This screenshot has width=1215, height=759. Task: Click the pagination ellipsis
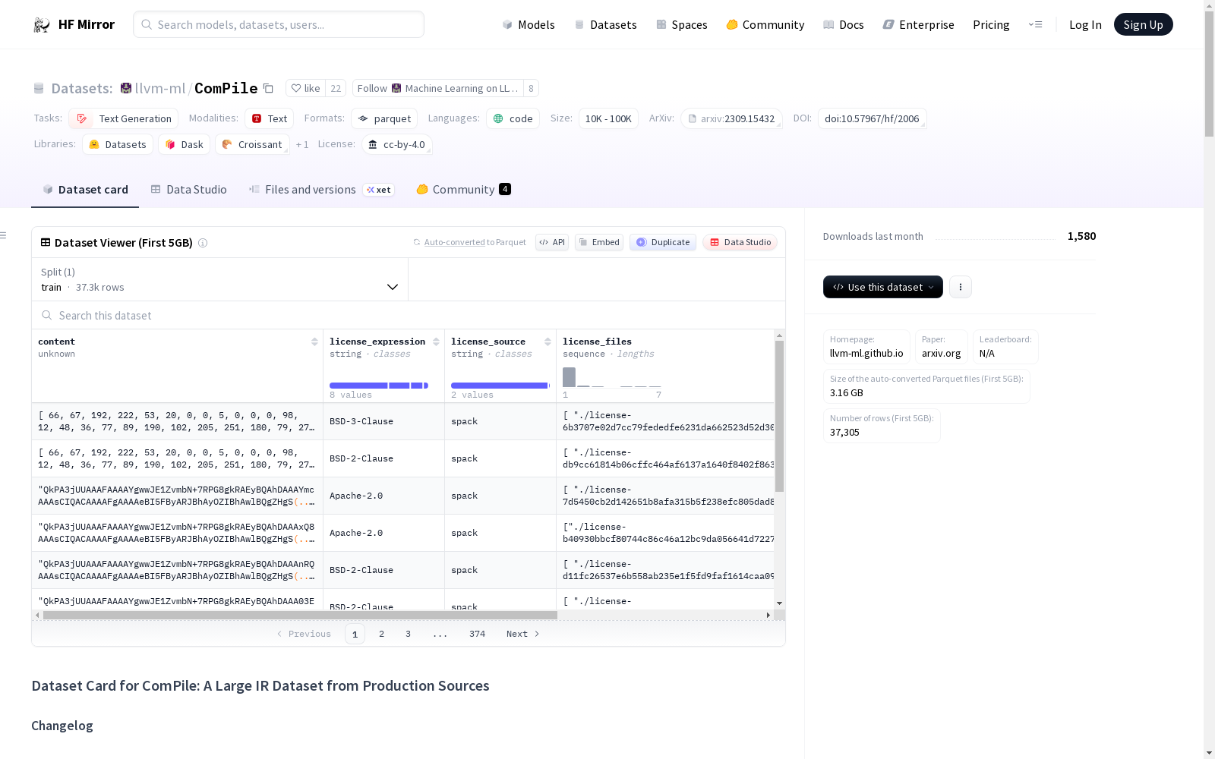pyautogui.click(x=440, y=634)
